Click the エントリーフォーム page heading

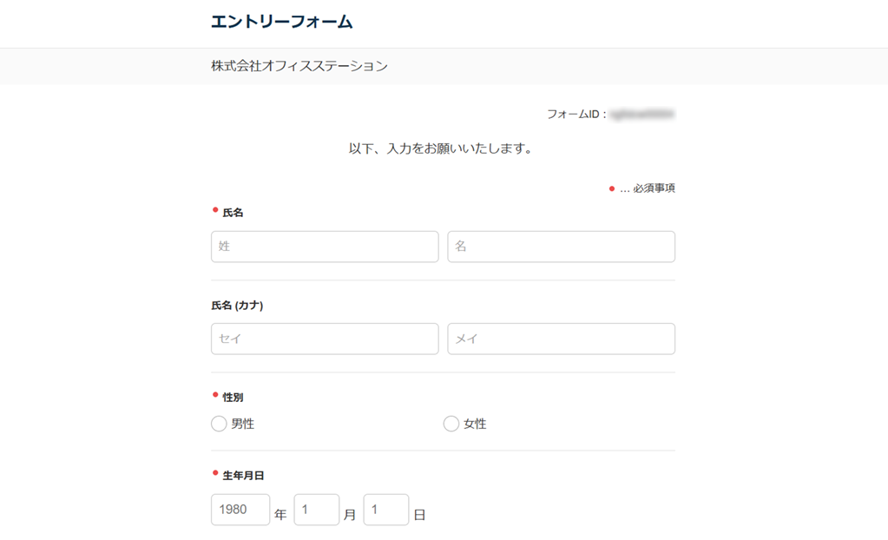click(x=282, y=23)
